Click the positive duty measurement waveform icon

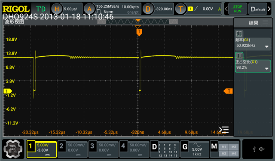pyautogui.click(x=239, y=56)
